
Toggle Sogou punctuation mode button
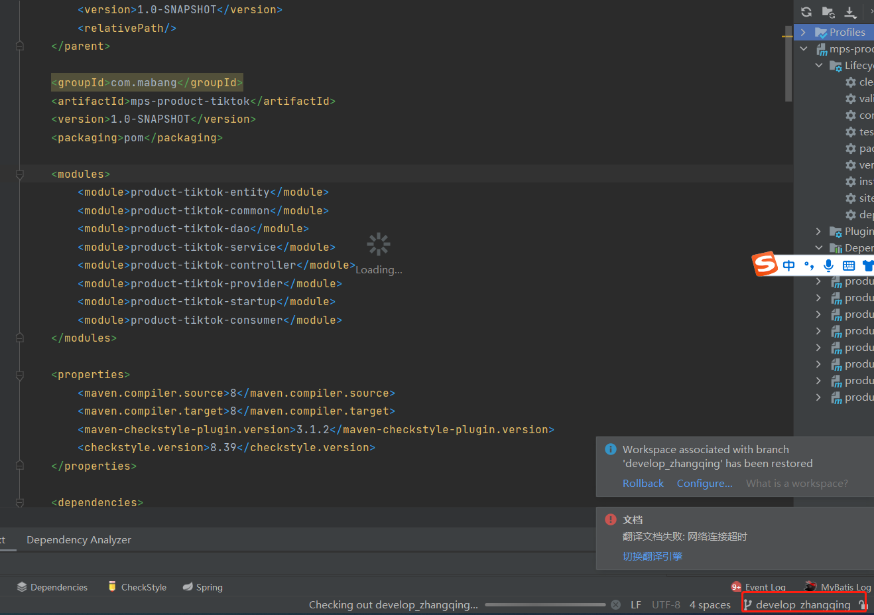(808, 265)
